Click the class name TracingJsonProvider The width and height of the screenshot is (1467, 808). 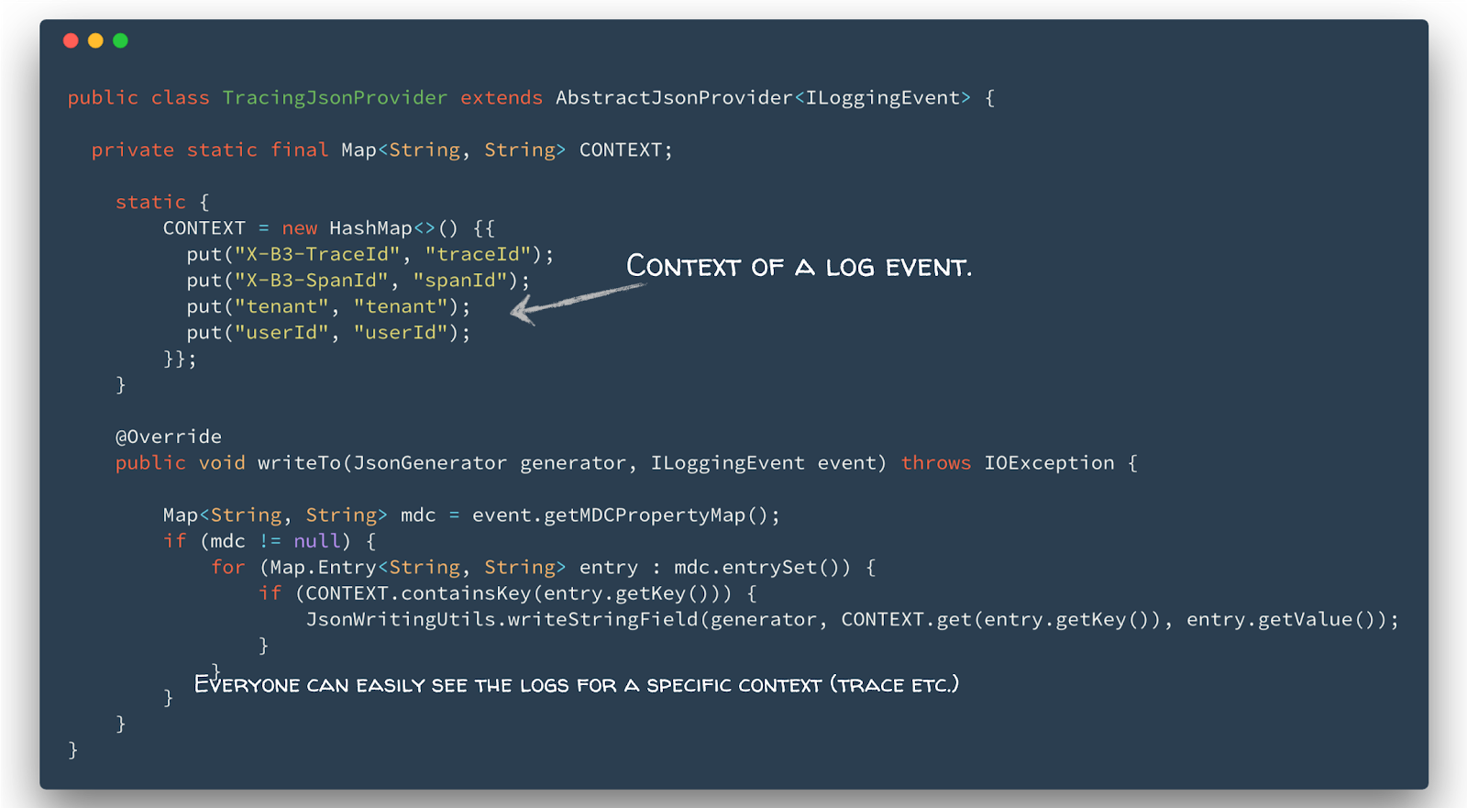[x=335, y=98]
